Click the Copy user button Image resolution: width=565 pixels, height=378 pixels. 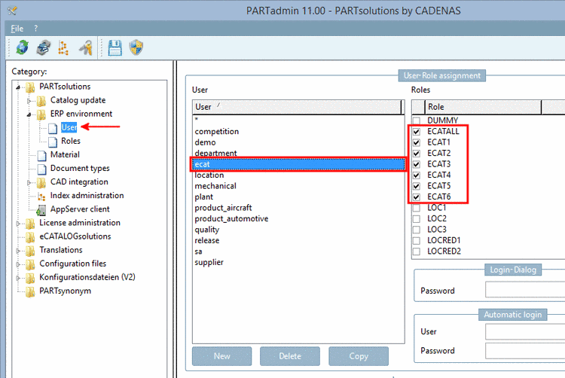[x=359, y=356]
